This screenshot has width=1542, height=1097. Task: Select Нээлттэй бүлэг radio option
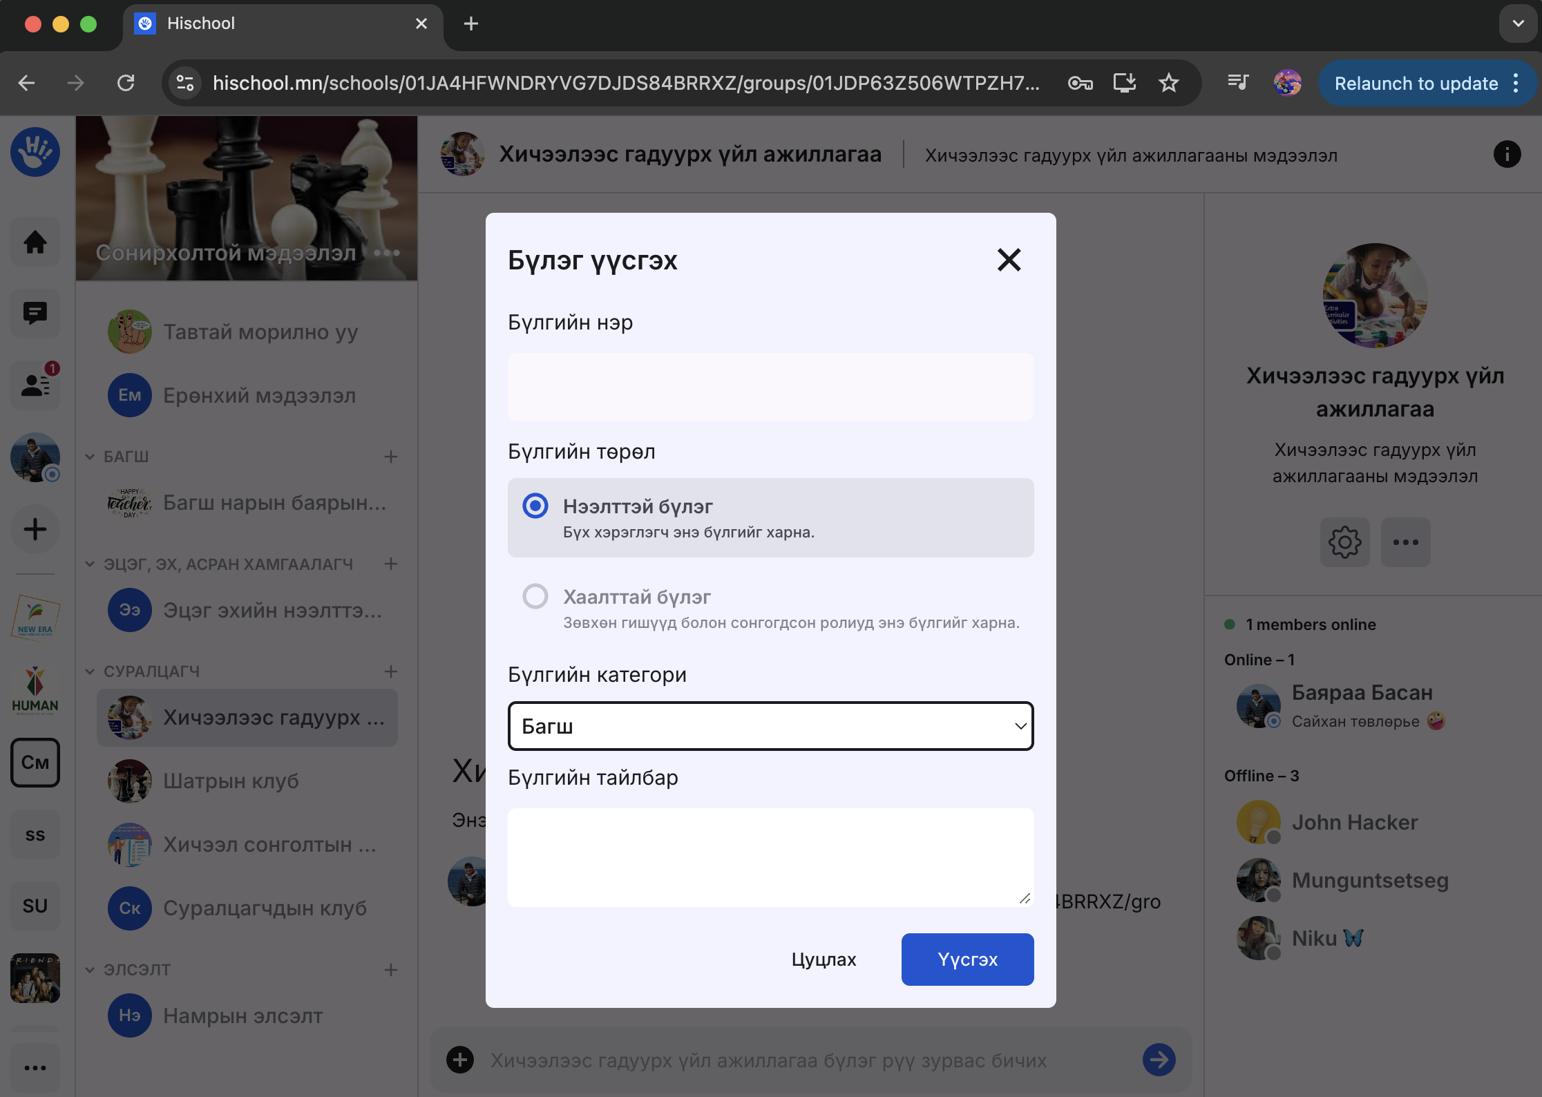point(535,506)
